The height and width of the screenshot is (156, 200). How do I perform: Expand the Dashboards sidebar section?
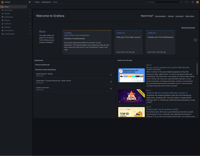click(x=29, y=17)
